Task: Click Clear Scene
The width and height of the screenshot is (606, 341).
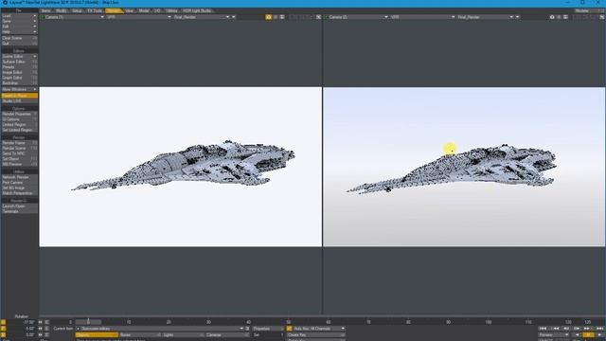Action: pyautogui.click(x=19, y=38)
